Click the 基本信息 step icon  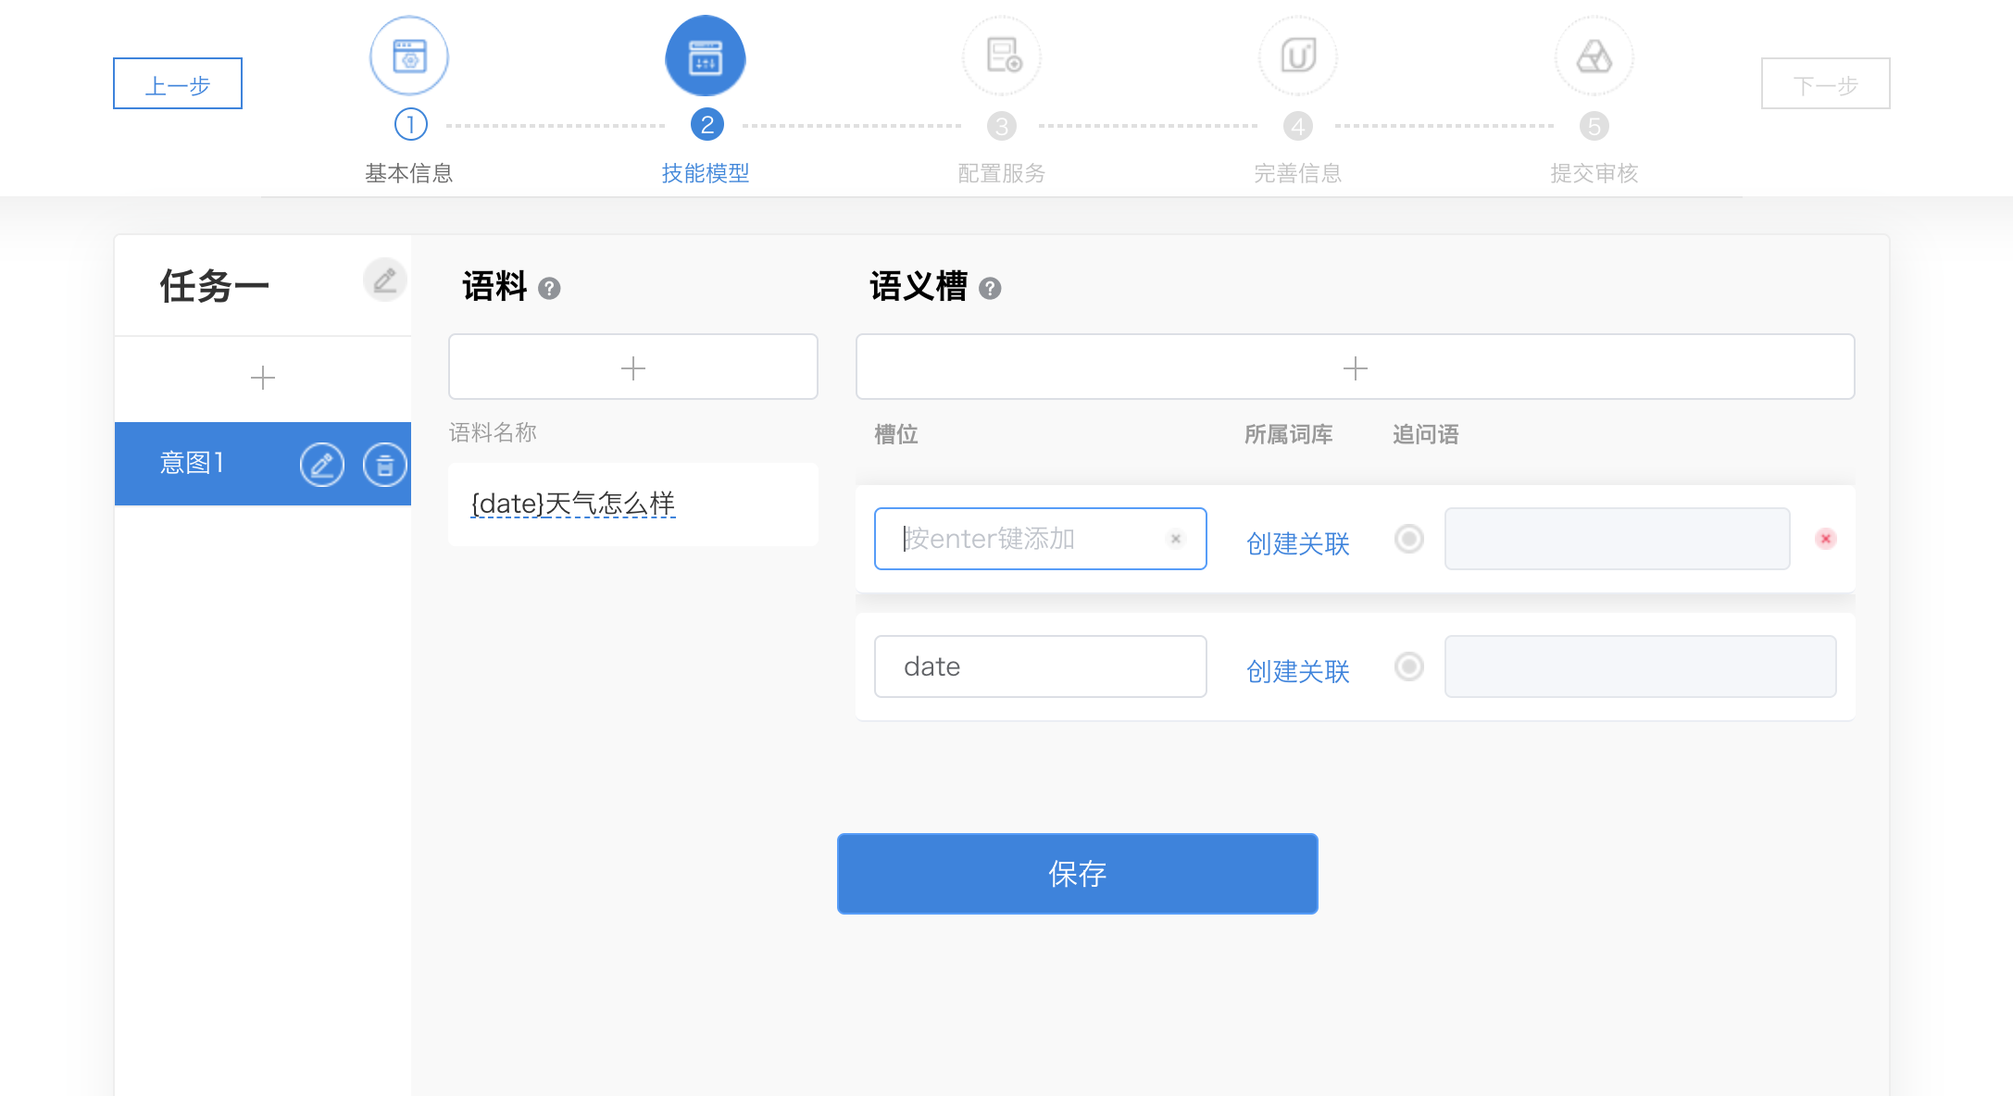tap(409, 56)
